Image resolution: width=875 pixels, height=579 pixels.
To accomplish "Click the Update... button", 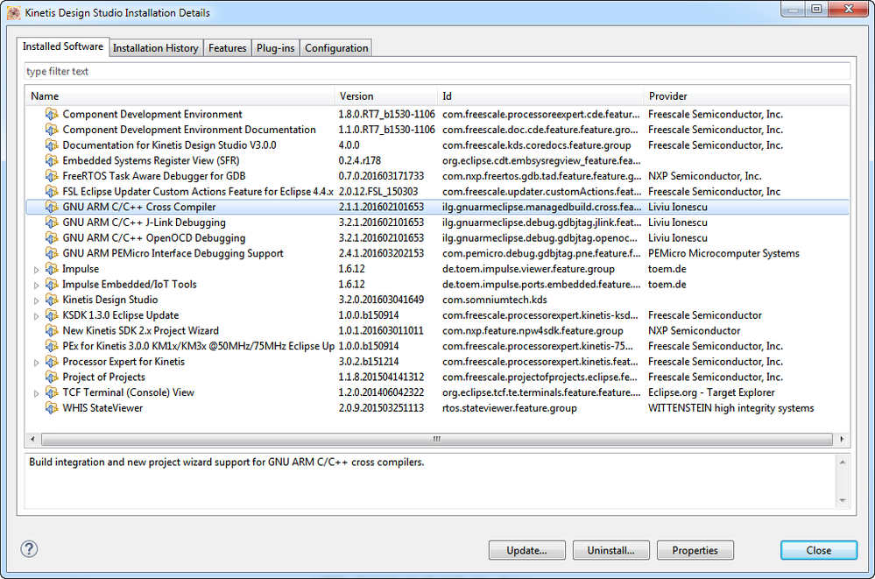I will (526, 550).
